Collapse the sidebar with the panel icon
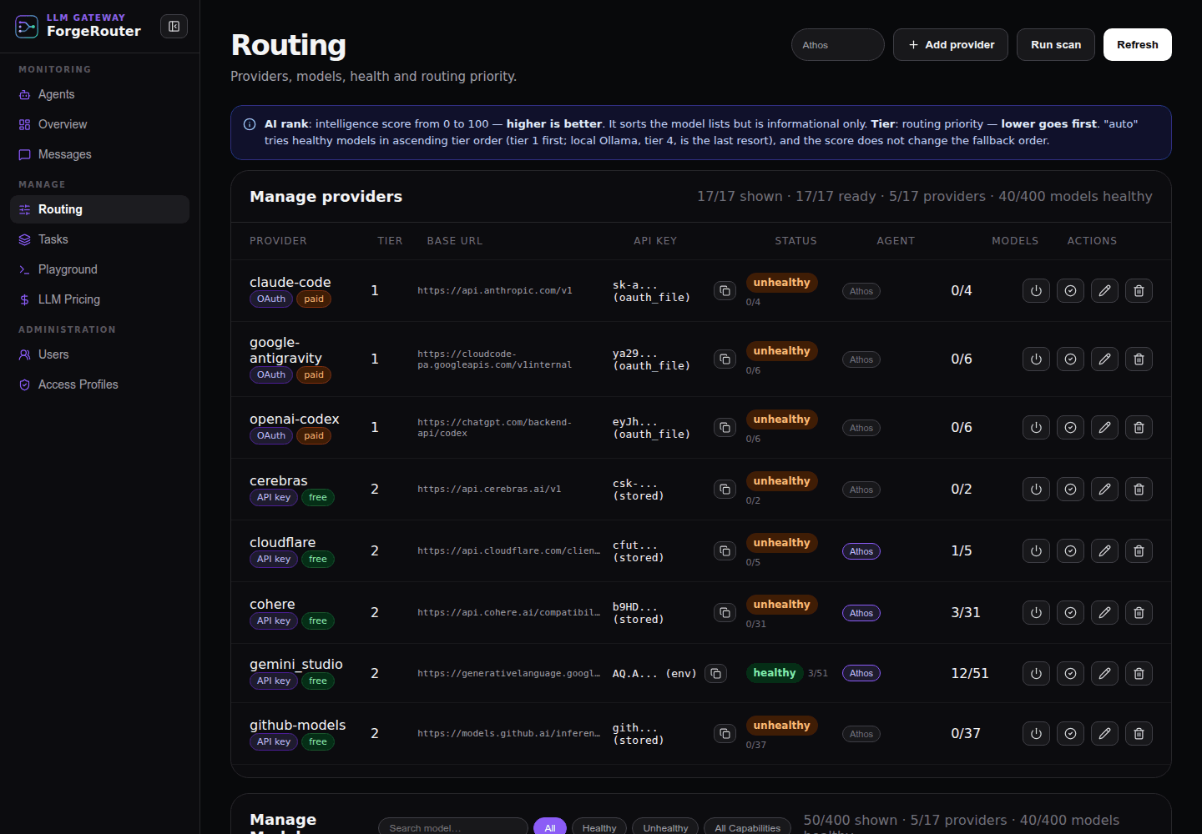 click(174, 27)
